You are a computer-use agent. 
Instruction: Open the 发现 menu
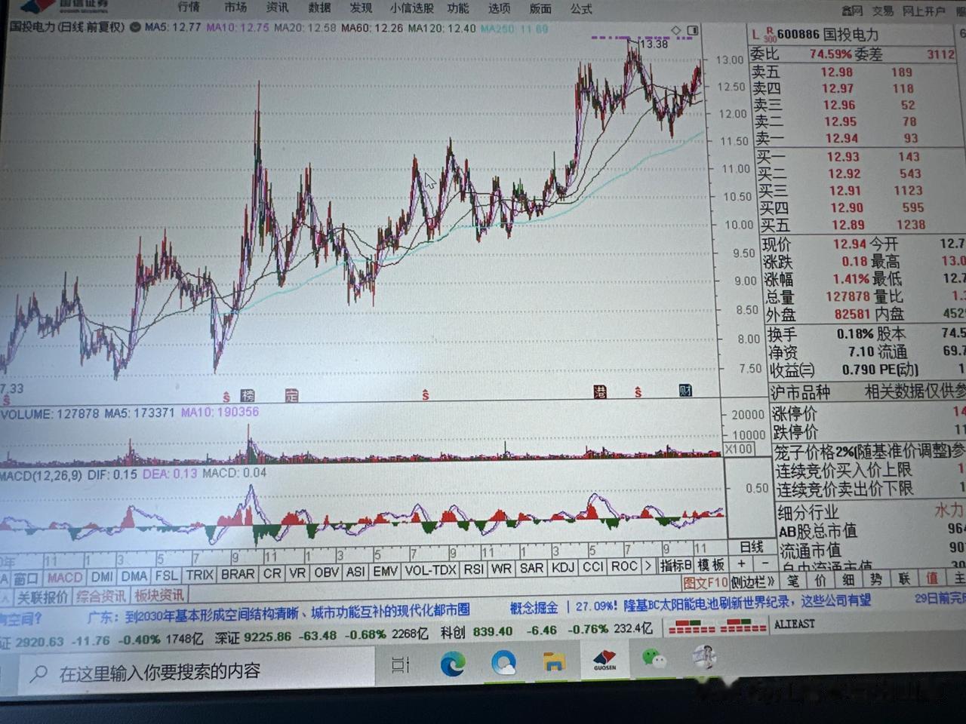361,8
